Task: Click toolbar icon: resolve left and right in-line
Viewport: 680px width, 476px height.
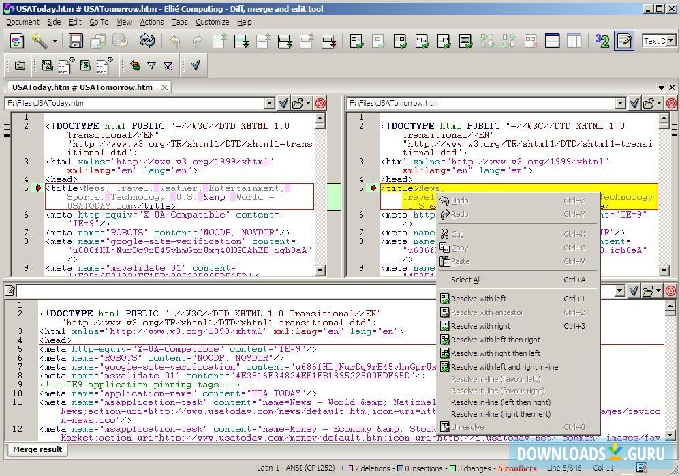Action: [465, 41]
